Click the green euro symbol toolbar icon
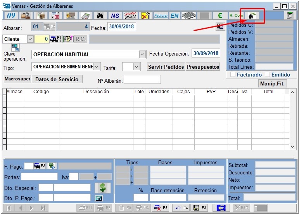The height and width of the screenshot is (214, 299). tap(220, 16)
